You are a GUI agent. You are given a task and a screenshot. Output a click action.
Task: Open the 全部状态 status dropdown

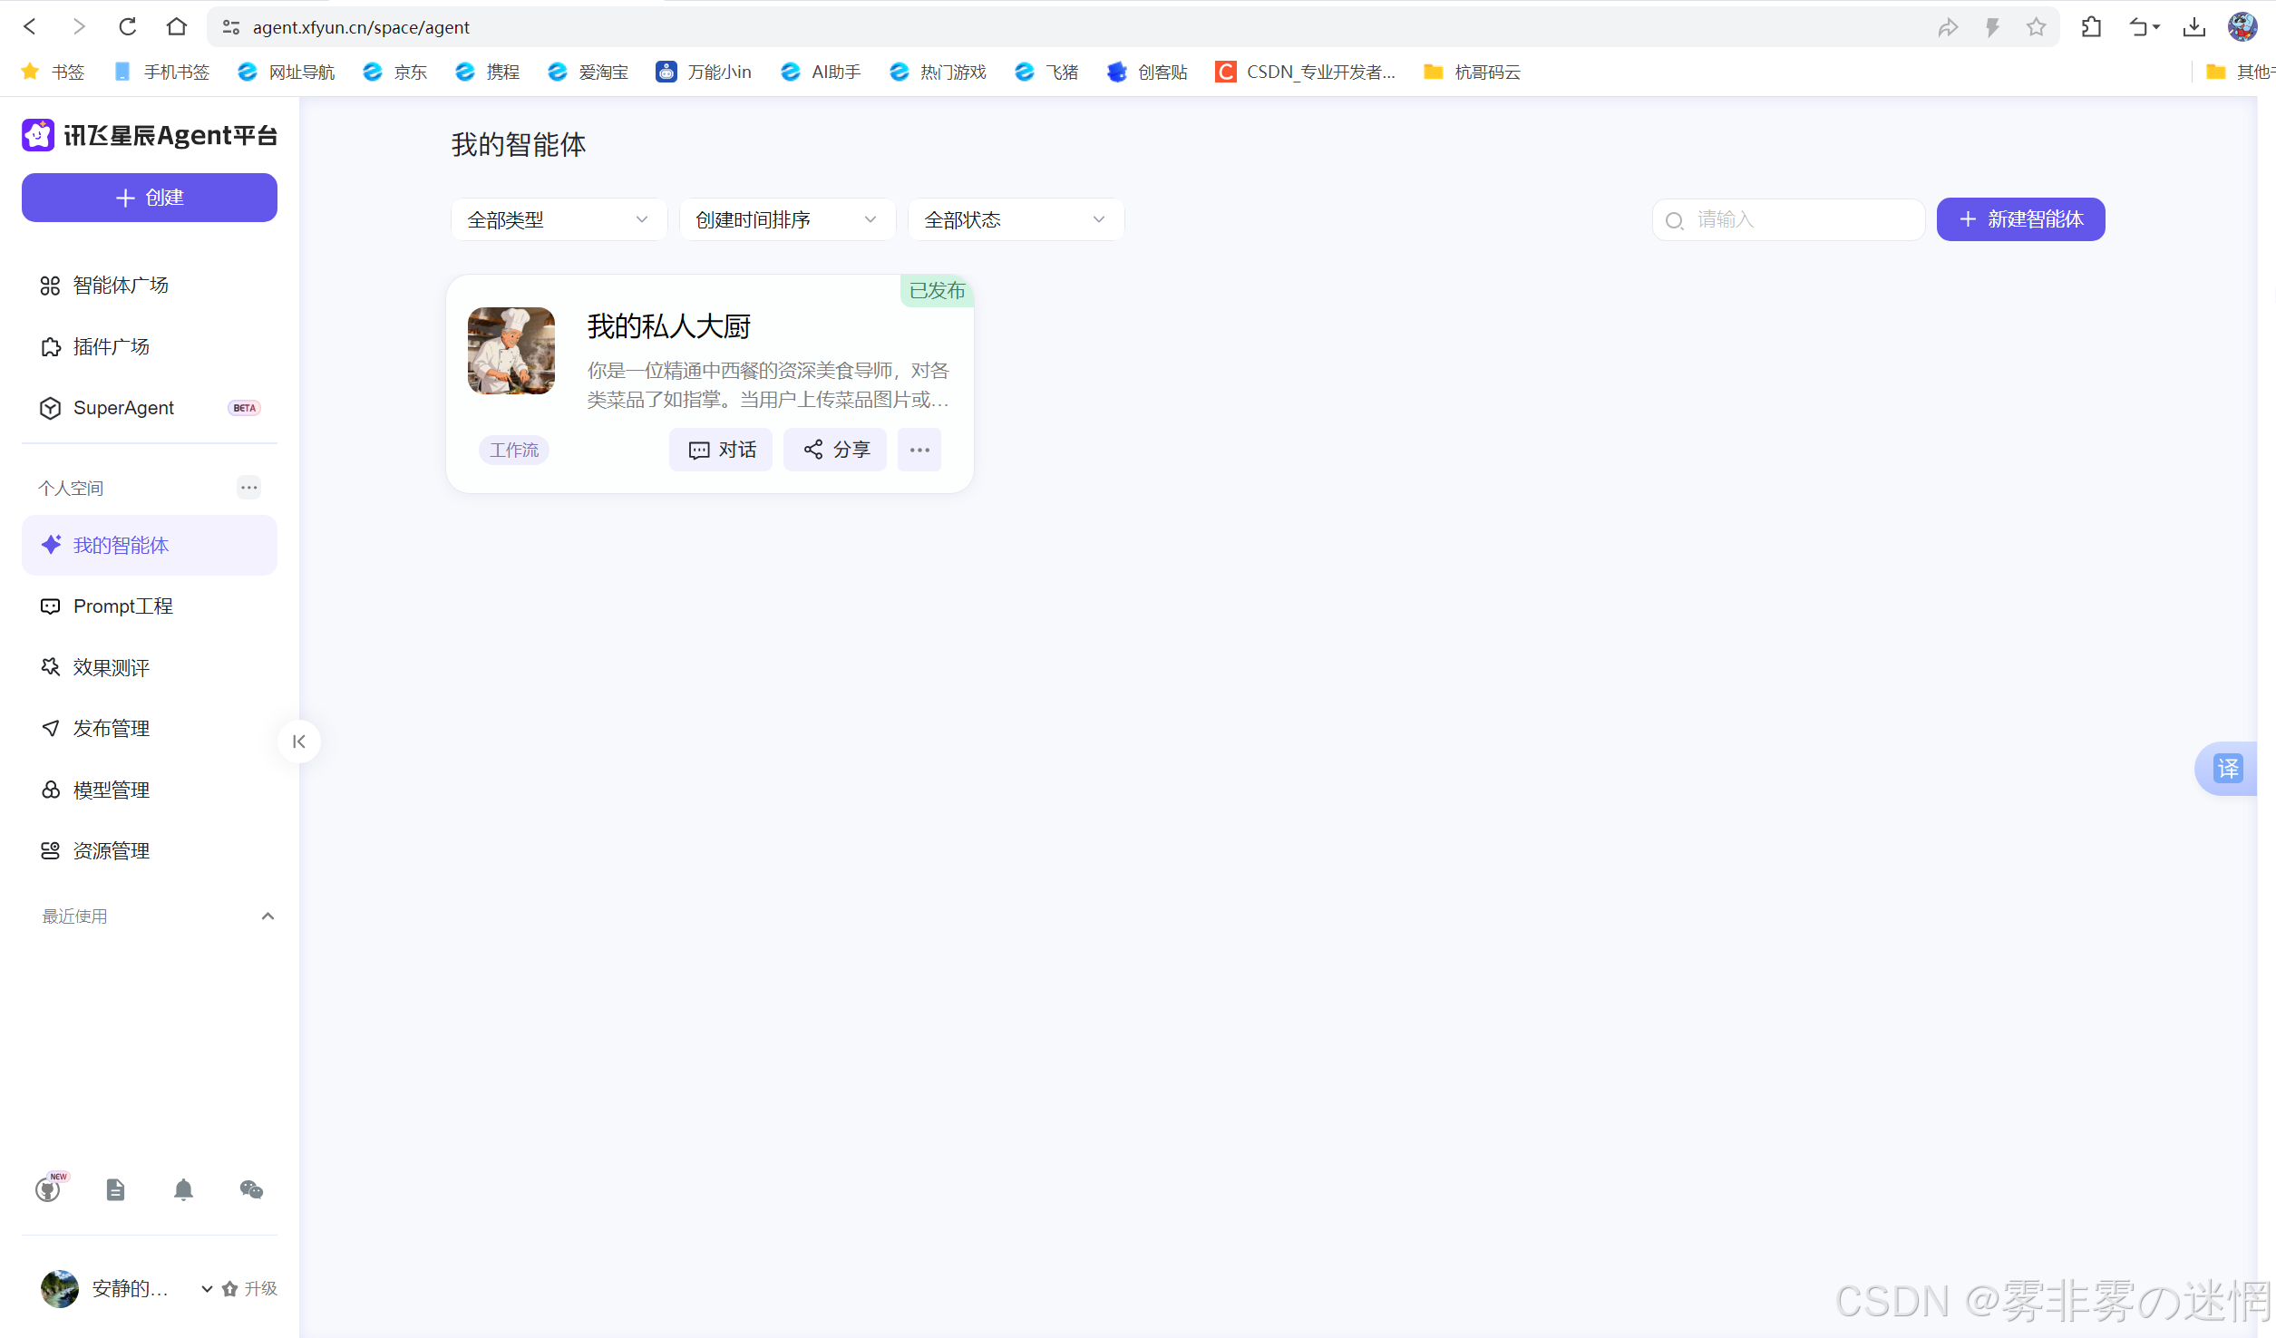coord(1016,219)
